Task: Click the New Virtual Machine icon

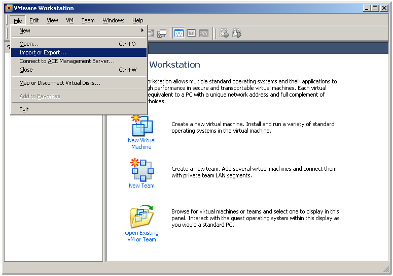Action: click(x=141, y=126)
